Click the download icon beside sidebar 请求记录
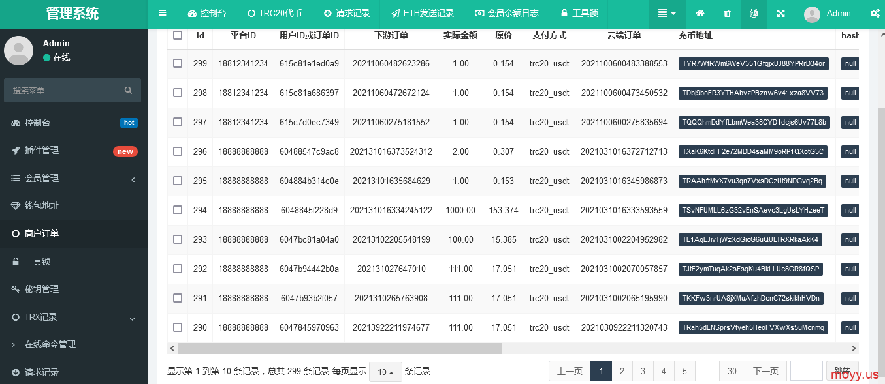This screenshot has width=885, height=384. tap(16, 372)
